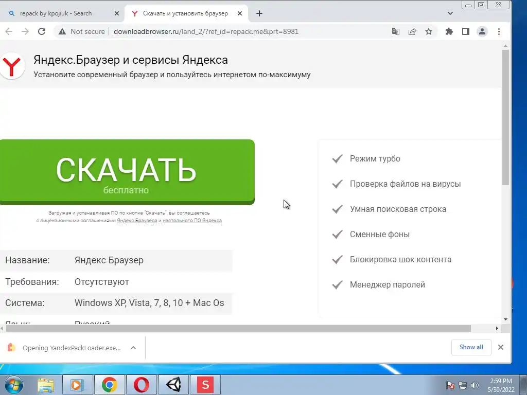This screenshot has height=395, width=527.
Task: Open a new tab with plus
Action: [259, 13]
